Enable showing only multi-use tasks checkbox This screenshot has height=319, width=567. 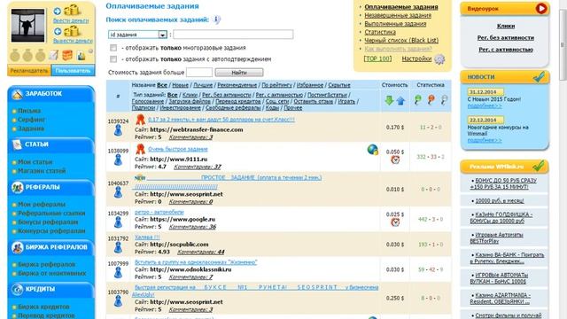[113, 48]
